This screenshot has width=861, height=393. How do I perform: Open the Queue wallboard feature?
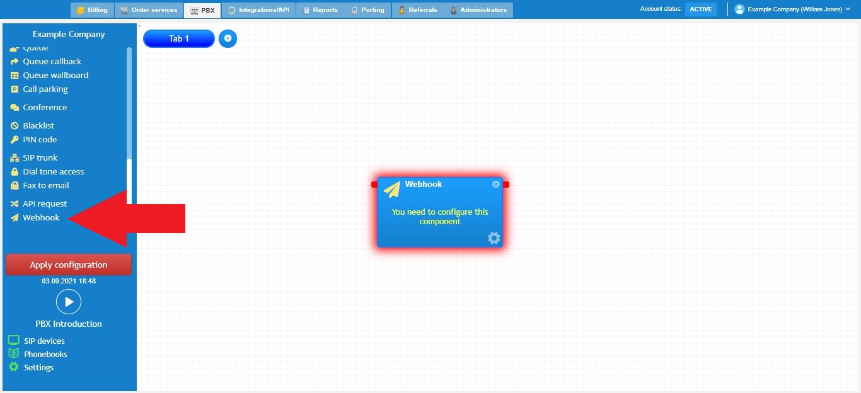(55, 75)
